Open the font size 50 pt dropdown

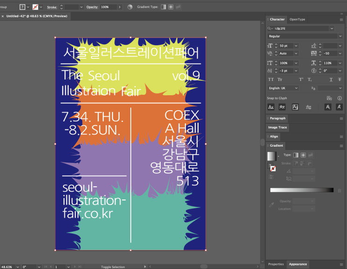[296, 46]
